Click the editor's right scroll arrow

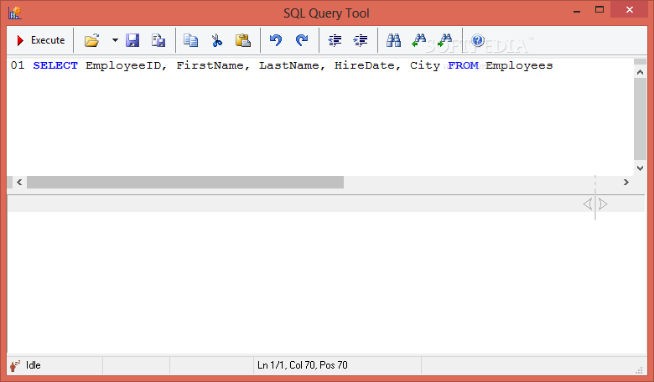(x=625, y=182)
